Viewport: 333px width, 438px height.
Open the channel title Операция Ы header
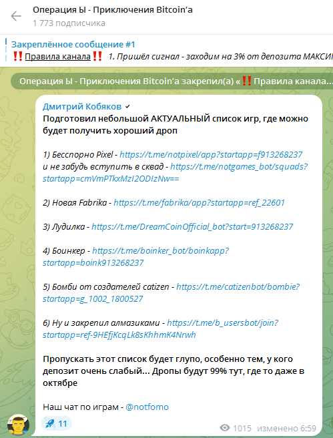tap(113, 10)
